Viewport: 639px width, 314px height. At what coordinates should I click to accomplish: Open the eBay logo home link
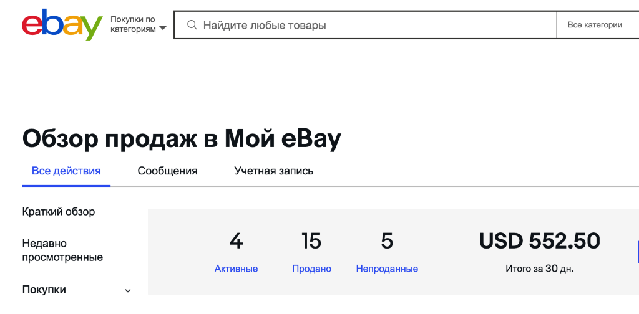coord(62,24)
